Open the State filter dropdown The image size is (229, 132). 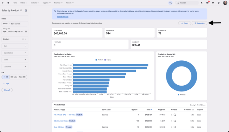click(15, 60)
